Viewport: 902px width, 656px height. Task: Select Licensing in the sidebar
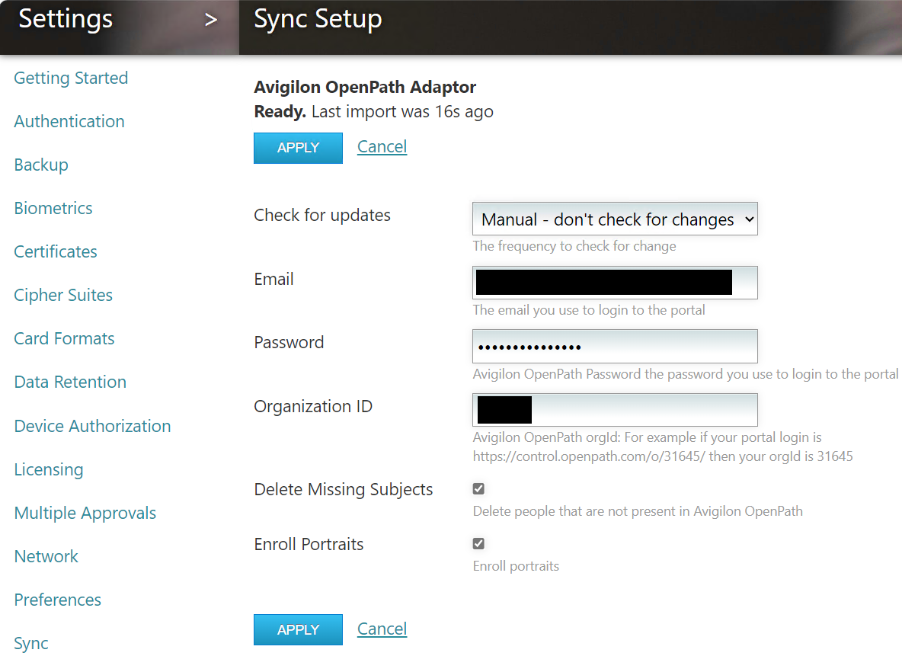click(48, 469)
